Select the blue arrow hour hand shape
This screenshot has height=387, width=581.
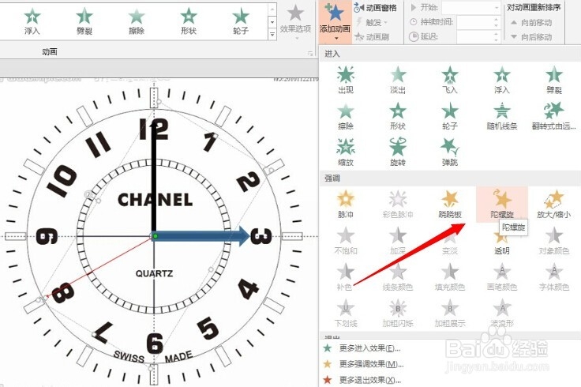(x=201, y=236)
